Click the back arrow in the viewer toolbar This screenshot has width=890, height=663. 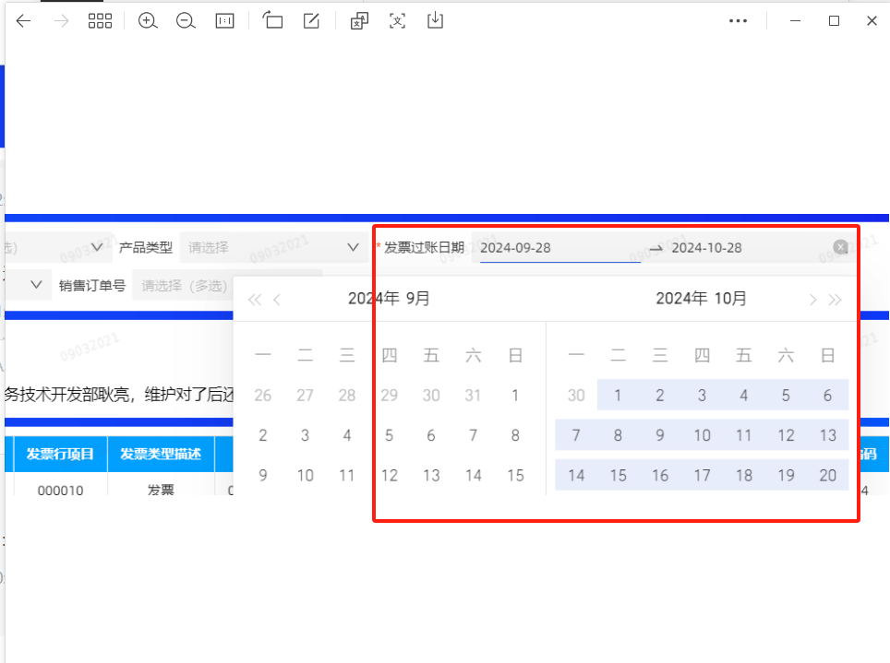click(x=24, y=21)
